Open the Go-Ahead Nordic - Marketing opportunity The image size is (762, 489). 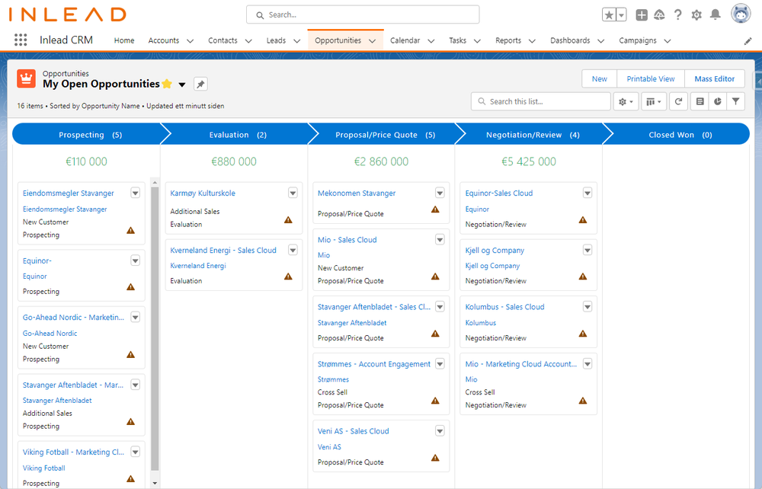pyautogui.click(x=73, y=317)
